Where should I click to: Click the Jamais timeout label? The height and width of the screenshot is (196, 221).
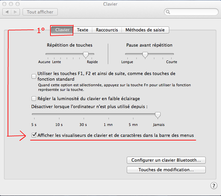[159, 125]
